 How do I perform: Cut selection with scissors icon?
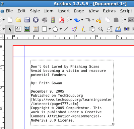[x=99, y=20]
